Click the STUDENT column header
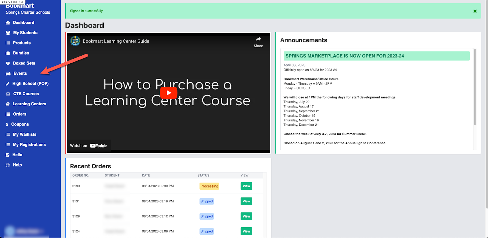Screen dimensions: 488x238 tap(112, 175)
